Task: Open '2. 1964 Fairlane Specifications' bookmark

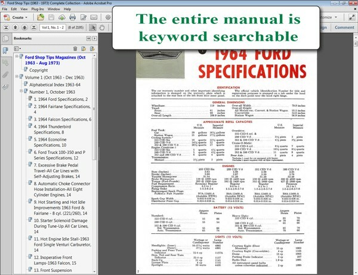Action: (x=62, y=109)
